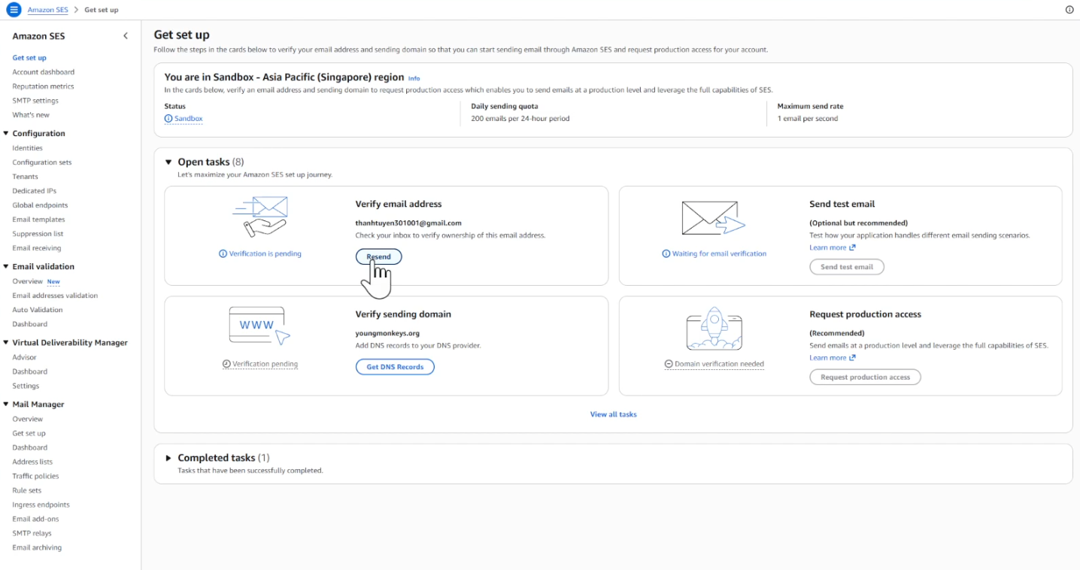The height and width of the screenshot is (570, 1080).
Task: Open Email archiving in sidebar
Action: click(x=37, y=547)
